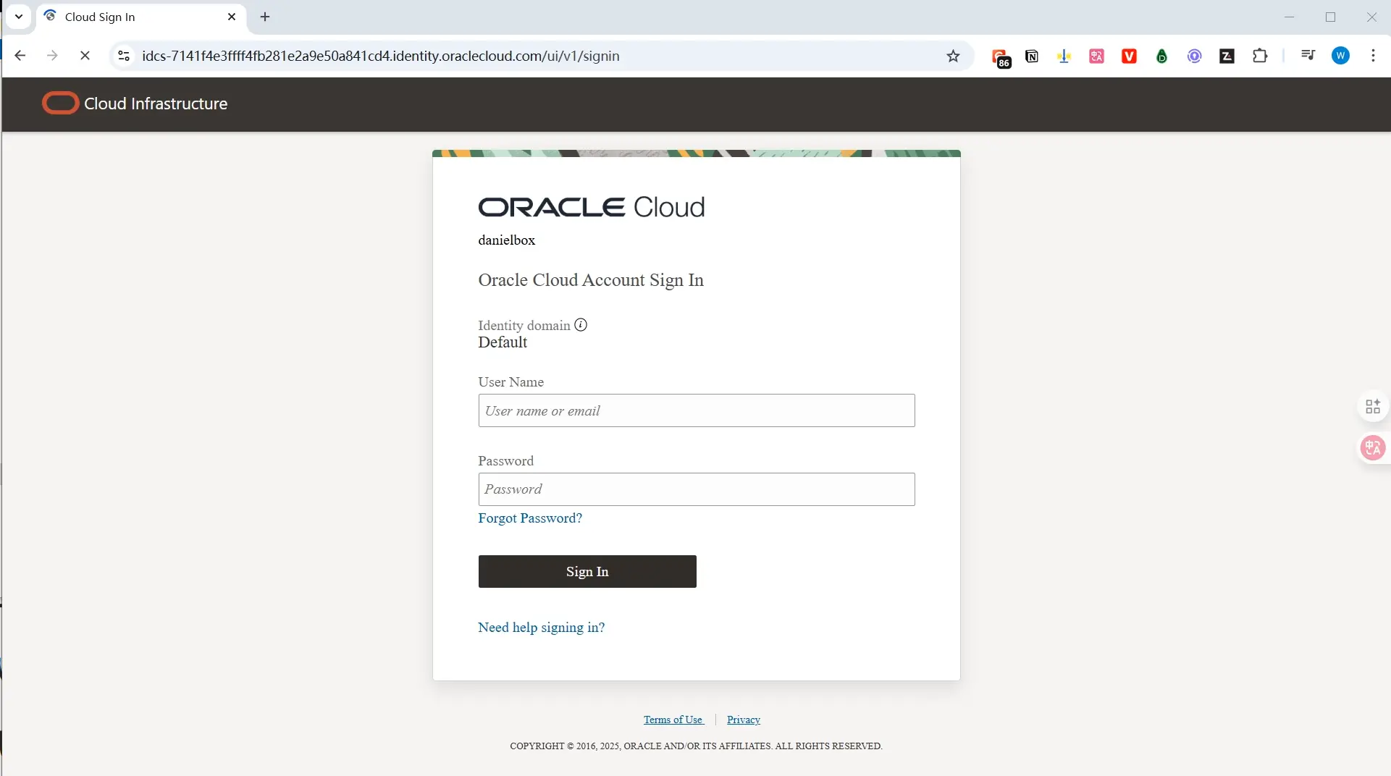Open a new tab with plus

point(265,17)
